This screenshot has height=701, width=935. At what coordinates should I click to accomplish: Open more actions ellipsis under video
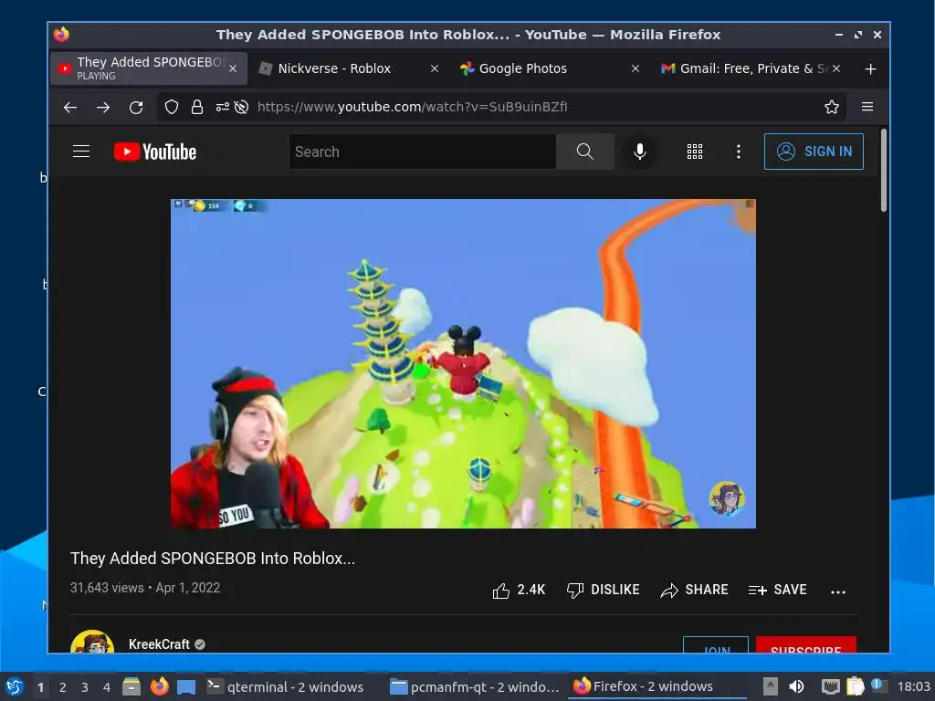(838, 591)
